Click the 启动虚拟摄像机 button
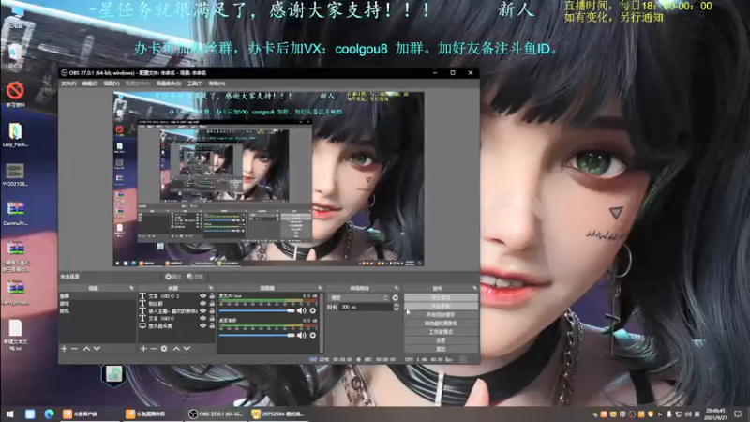 (x=441, y=324)
